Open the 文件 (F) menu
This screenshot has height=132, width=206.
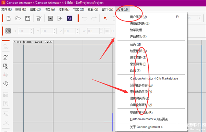(7, 9)
